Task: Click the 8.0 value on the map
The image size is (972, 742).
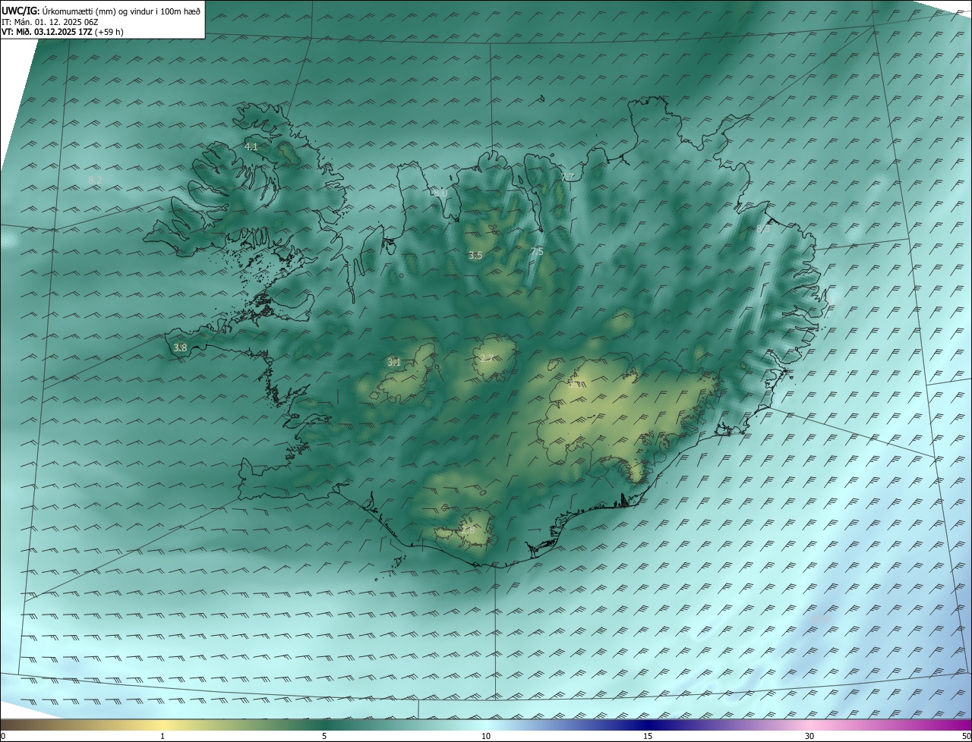Action: coord(440,193)
